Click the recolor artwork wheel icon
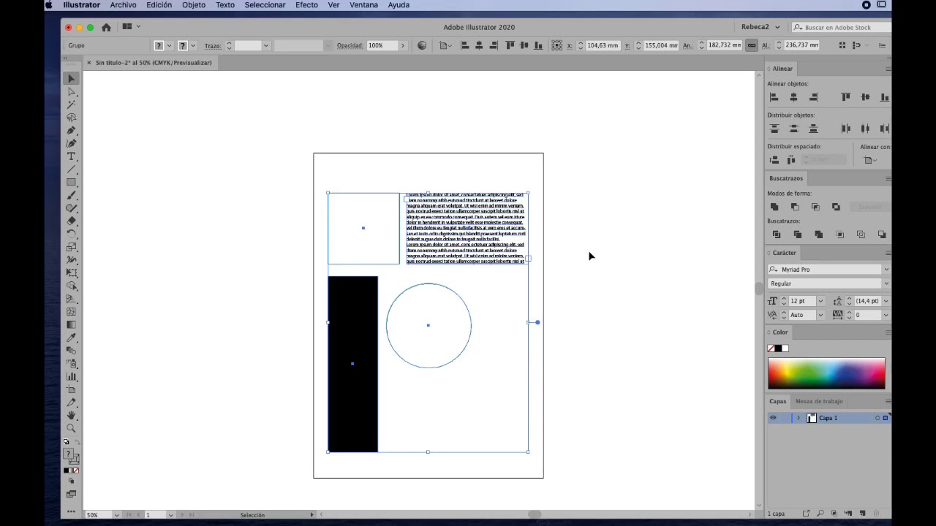 tap(422, 45)
